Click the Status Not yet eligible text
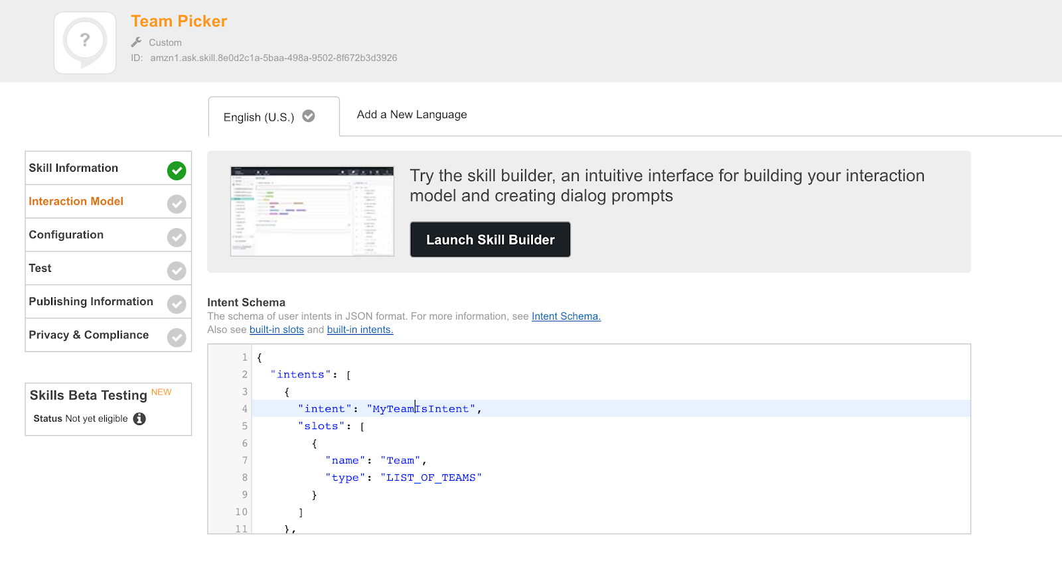This screenshot has height=561, width=1062. 80,418
